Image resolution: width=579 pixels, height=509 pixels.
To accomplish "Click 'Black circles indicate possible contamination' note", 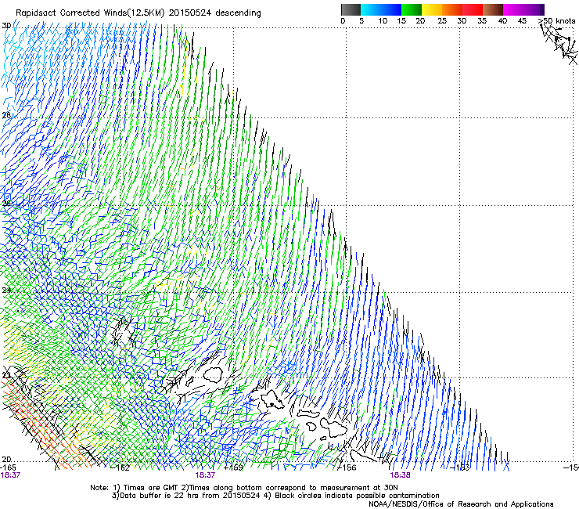I will (x=357, y=496).
